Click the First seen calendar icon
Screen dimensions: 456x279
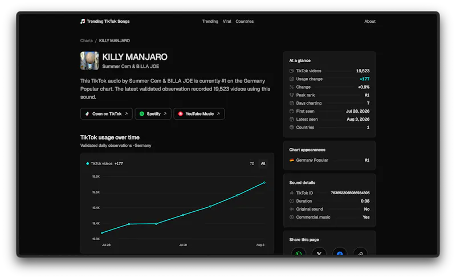(x=292, y=111)
